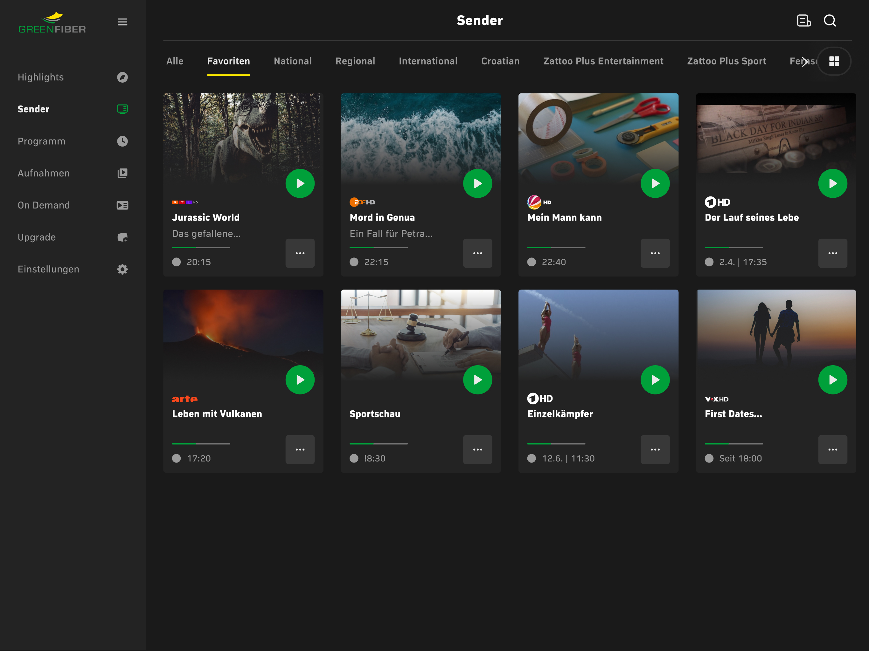Viewport: 869px width, 651px height.
Task: Select the Favoriten tab
Action: (229, 61)
